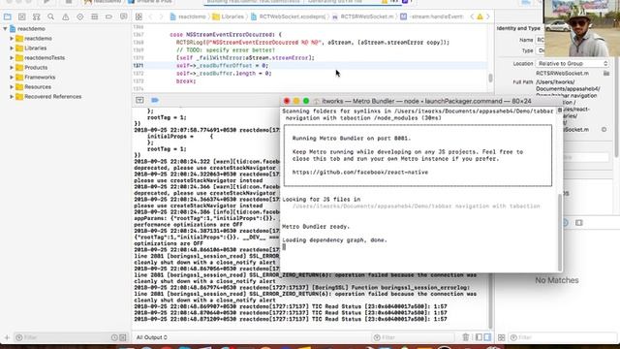Click the 'self->_readBuffer.length = 0;' code line
Screen dimensions: 620x349
tap(224, 74)
